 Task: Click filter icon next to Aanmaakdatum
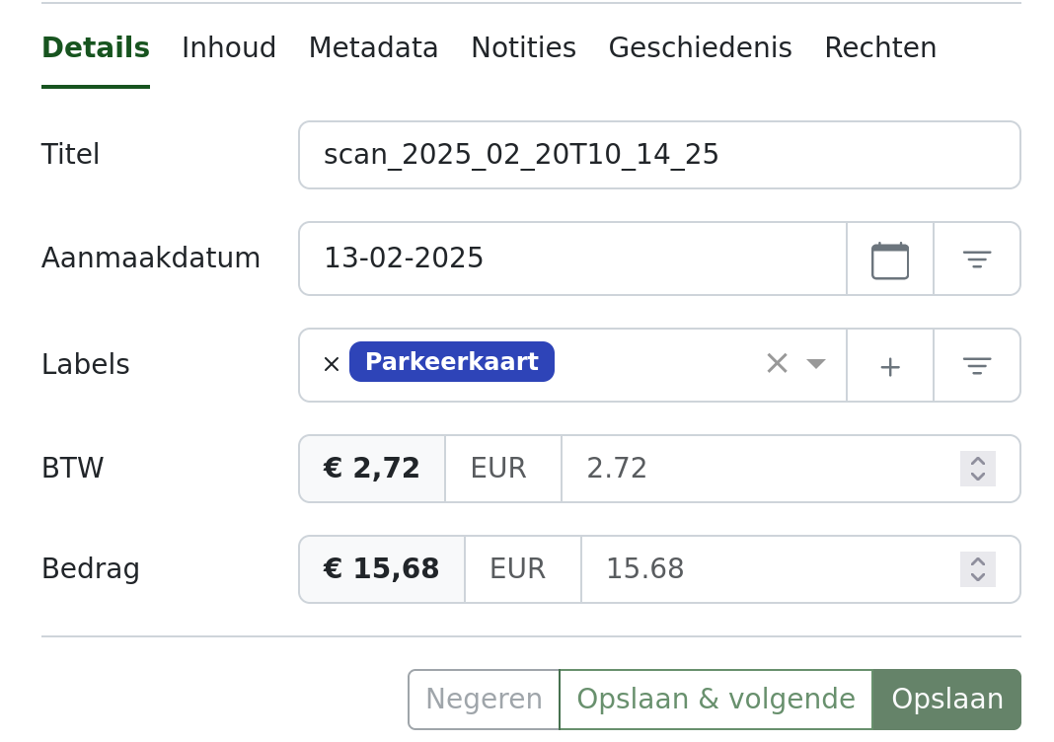(x=977, y=259)
